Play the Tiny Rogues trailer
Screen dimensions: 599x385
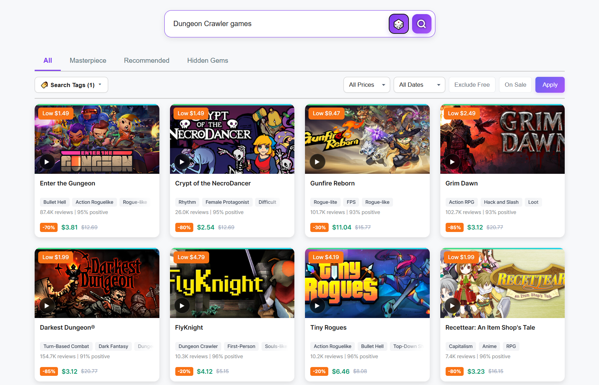(x=317, y=305)
